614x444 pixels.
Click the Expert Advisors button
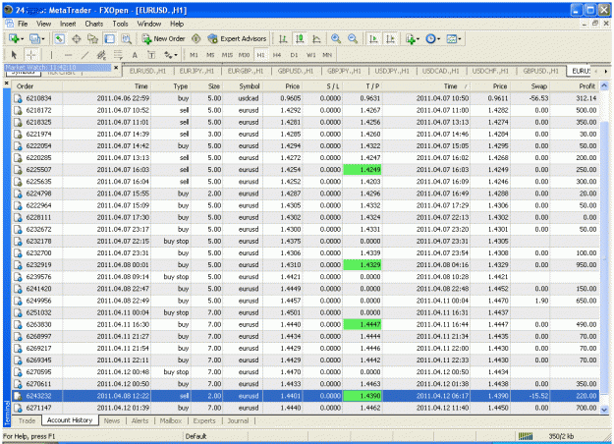[x=238, y=38]
